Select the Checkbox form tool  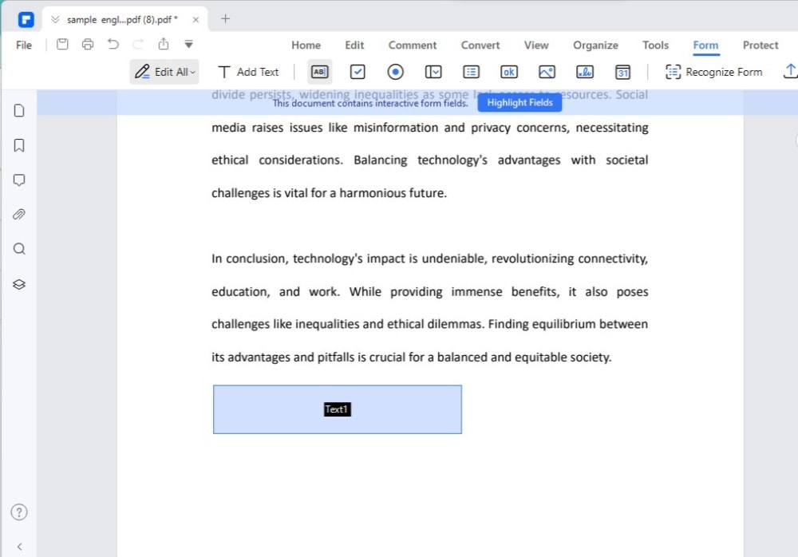(x=358, y=72)
